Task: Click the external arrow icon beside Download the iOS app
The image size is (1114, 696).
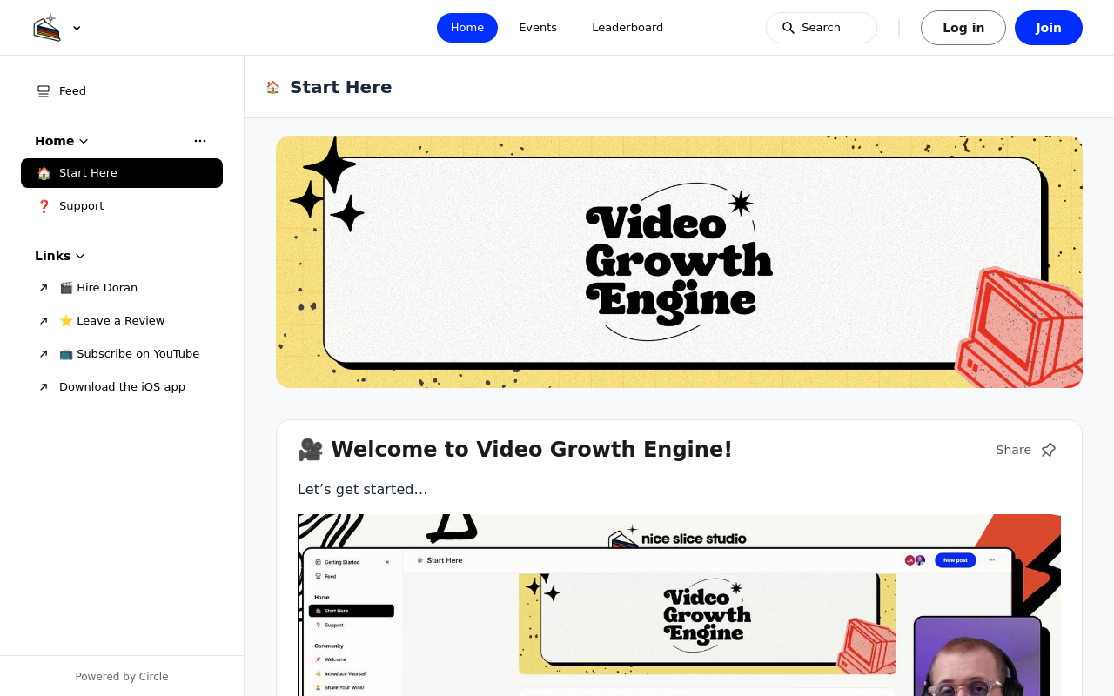Action: pyautogui.click(x=44, y=387)
